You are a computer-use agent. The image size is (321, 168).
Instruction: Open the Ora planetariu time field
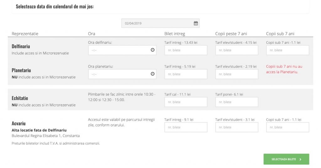pos(122,74)
